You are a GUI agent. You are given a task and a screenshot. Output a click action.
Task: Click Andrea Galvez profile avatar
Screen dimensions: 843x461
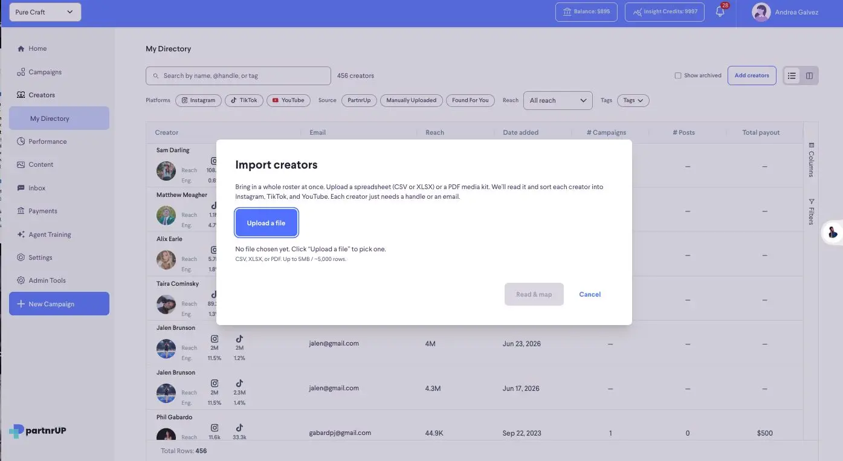click(x=761, y=12)
